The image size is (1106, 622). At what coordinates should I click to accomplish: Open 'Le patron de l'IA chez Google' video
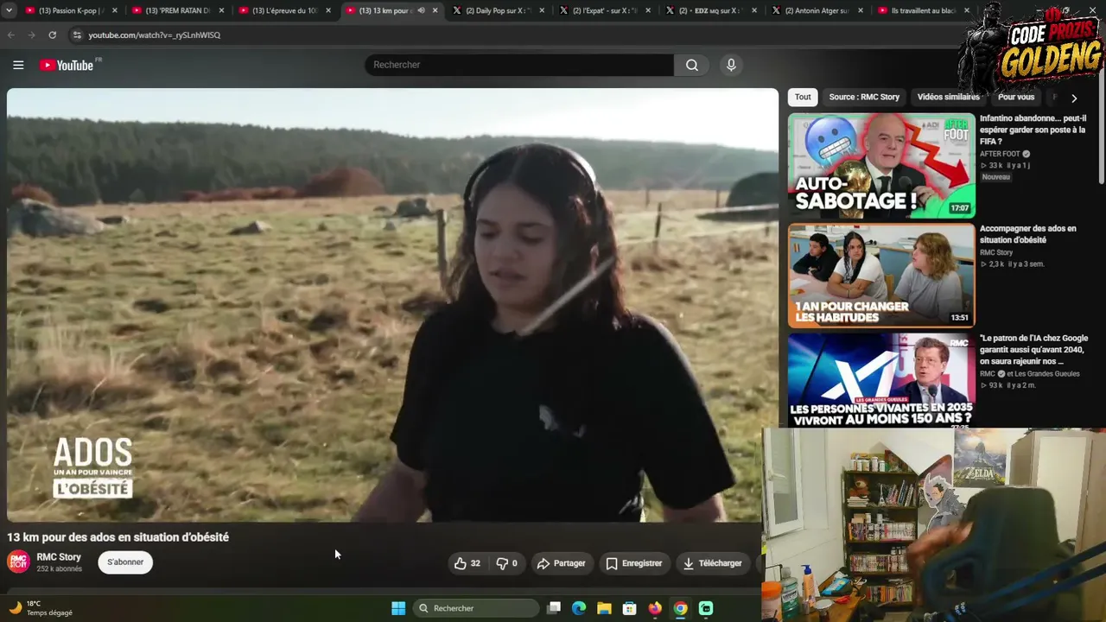1033,350
